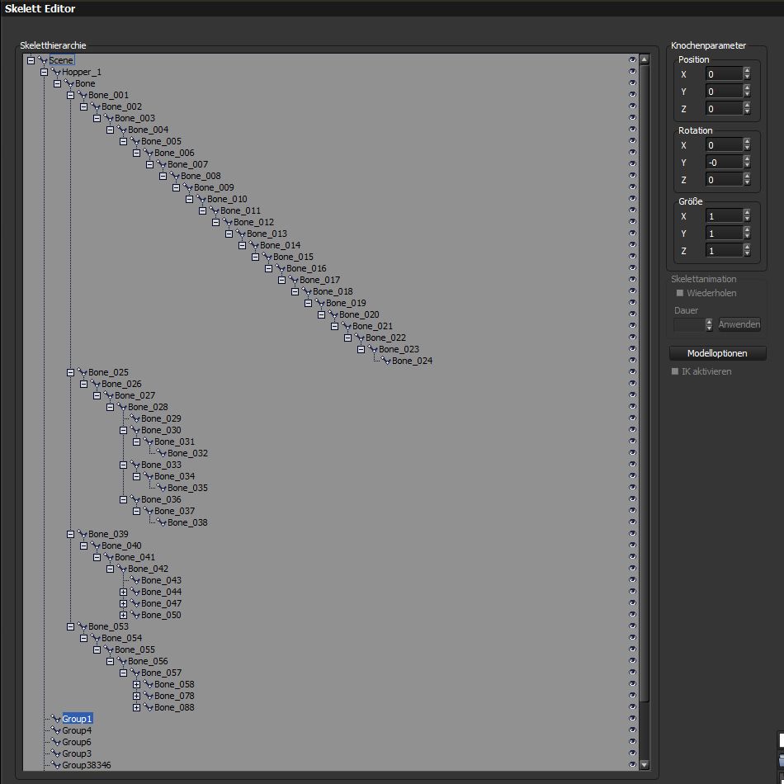
Task: Collapse the Bone_001 chain
Action: point(70,95)
